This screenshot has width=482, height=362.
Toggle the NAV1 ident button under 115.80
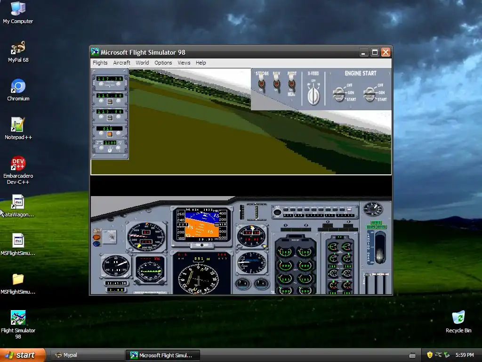coord(110,102)
